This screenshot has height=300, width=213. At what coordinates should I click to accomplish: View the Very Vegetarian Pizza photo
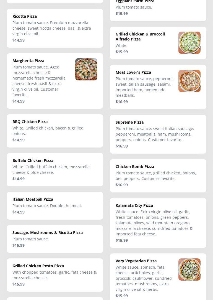(189, 270)
